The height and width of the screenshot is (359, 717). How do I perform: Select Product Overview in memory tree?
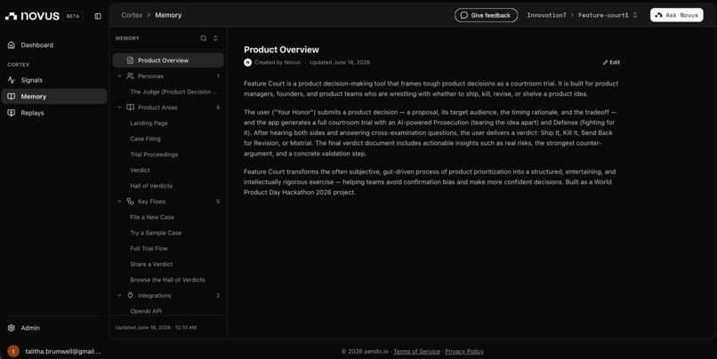[x=168, y=60]
